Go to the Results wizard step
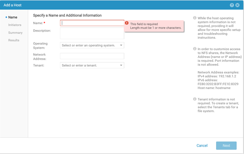 (x=14, y=40)
